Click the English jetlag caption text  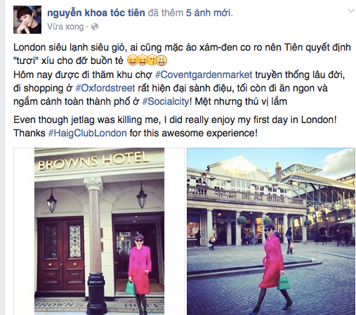point(175,127)
